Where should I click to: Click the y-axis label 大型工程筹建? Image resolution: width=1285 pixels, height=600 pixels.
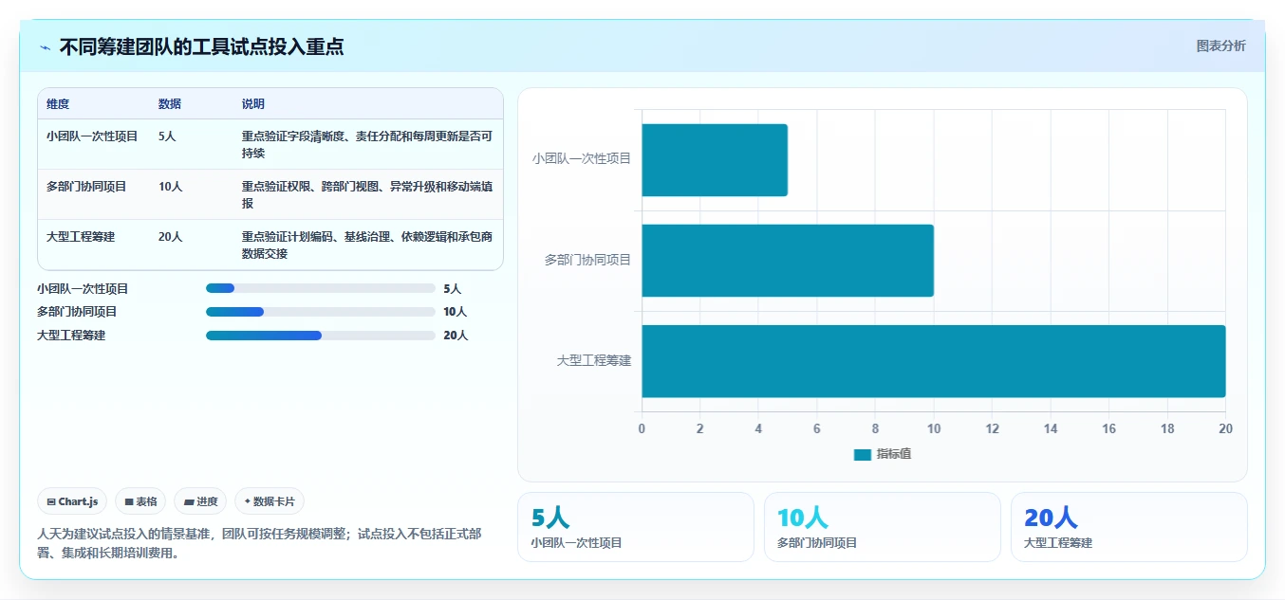pyautogui.click(x=594, y=361)
